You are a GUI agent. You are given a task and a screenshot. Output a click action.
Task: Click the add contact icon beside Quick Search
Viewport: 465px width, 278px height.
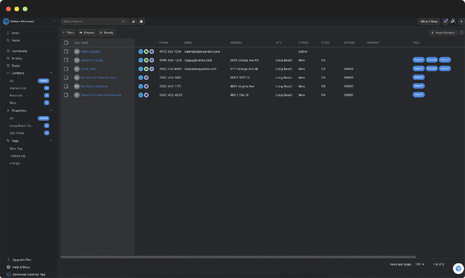(x=134, y=22)
